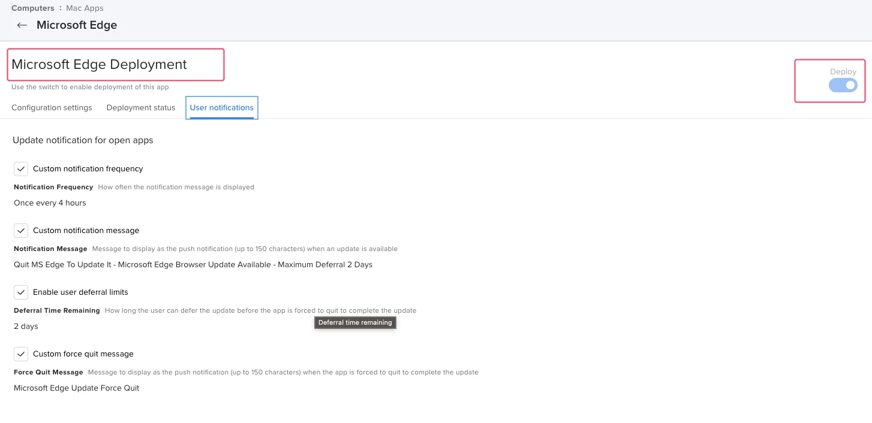872x423 pixels.
Task: Switch to the Deployment status tab
Action: (141, 108)
